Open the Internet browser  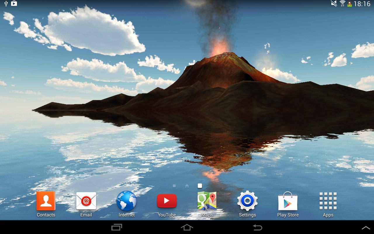coord(126,201)
